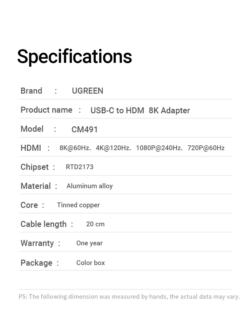Click the PS dimension disclaimer note
The width and height of the screenshot is (251, 312).
[x=129, y=296]
